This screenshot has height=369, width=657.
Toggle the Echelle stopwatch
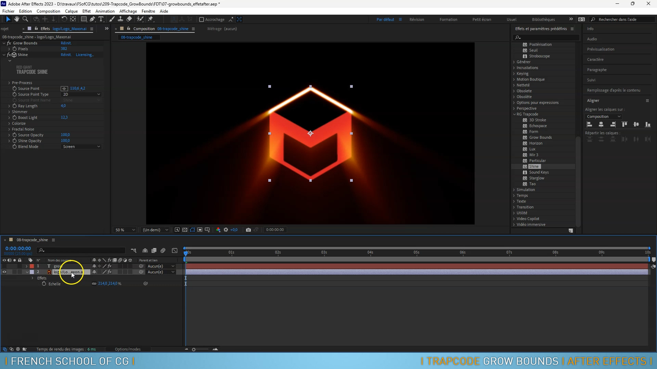[x=44, y=284]
